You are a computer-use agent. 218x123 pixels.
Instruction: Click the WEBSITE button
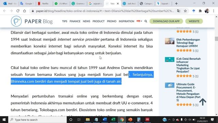click(x=194, y=21)
